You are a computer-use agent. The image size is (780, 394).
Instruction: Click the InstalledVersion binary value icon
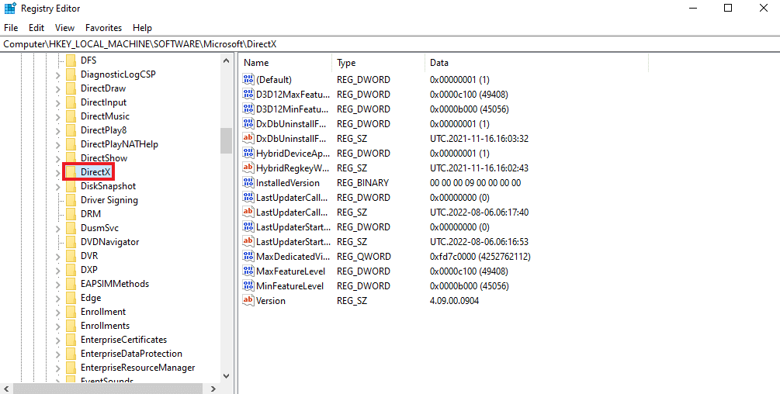tap(248, 183)
